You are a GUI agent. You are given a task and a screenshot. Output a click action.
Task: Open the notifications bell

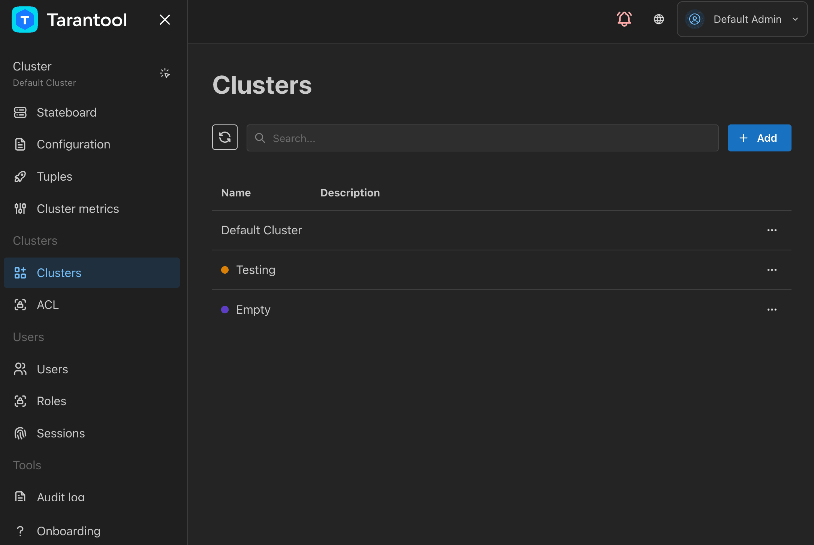pos(624,19)
